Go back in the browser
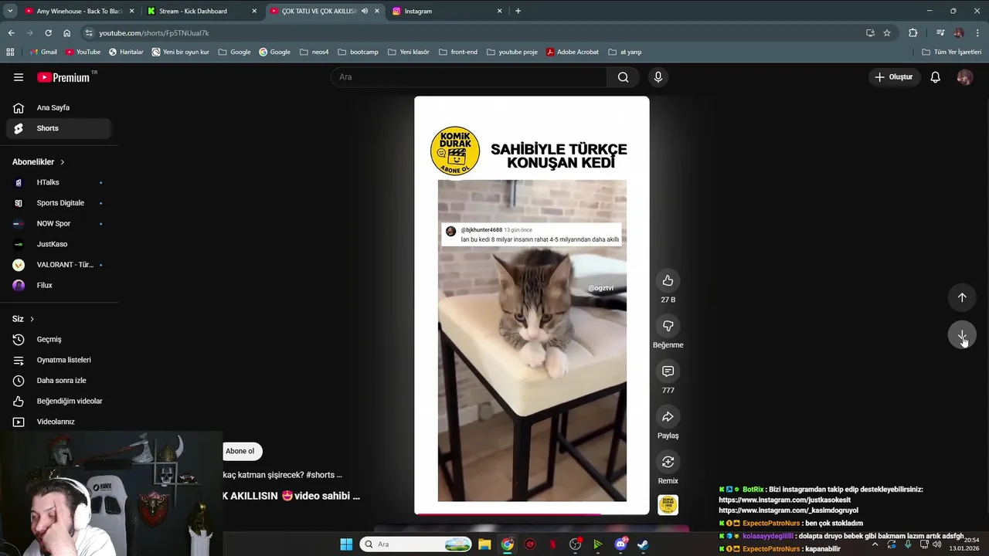This screenshot has width=989, height=556. coord(11,33)
